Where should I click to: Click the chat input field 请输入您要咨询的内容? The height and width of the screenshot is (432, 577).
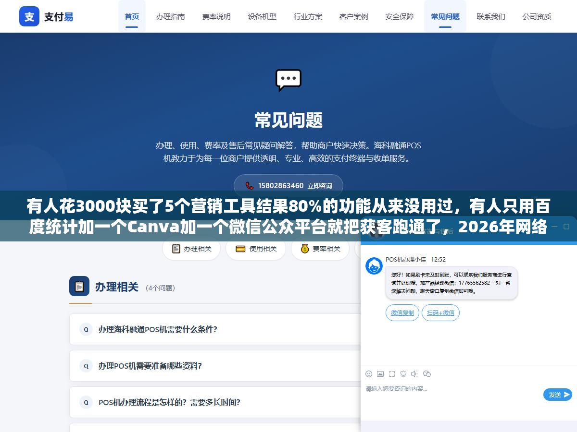pyautogui.click(x=452, y=395)
